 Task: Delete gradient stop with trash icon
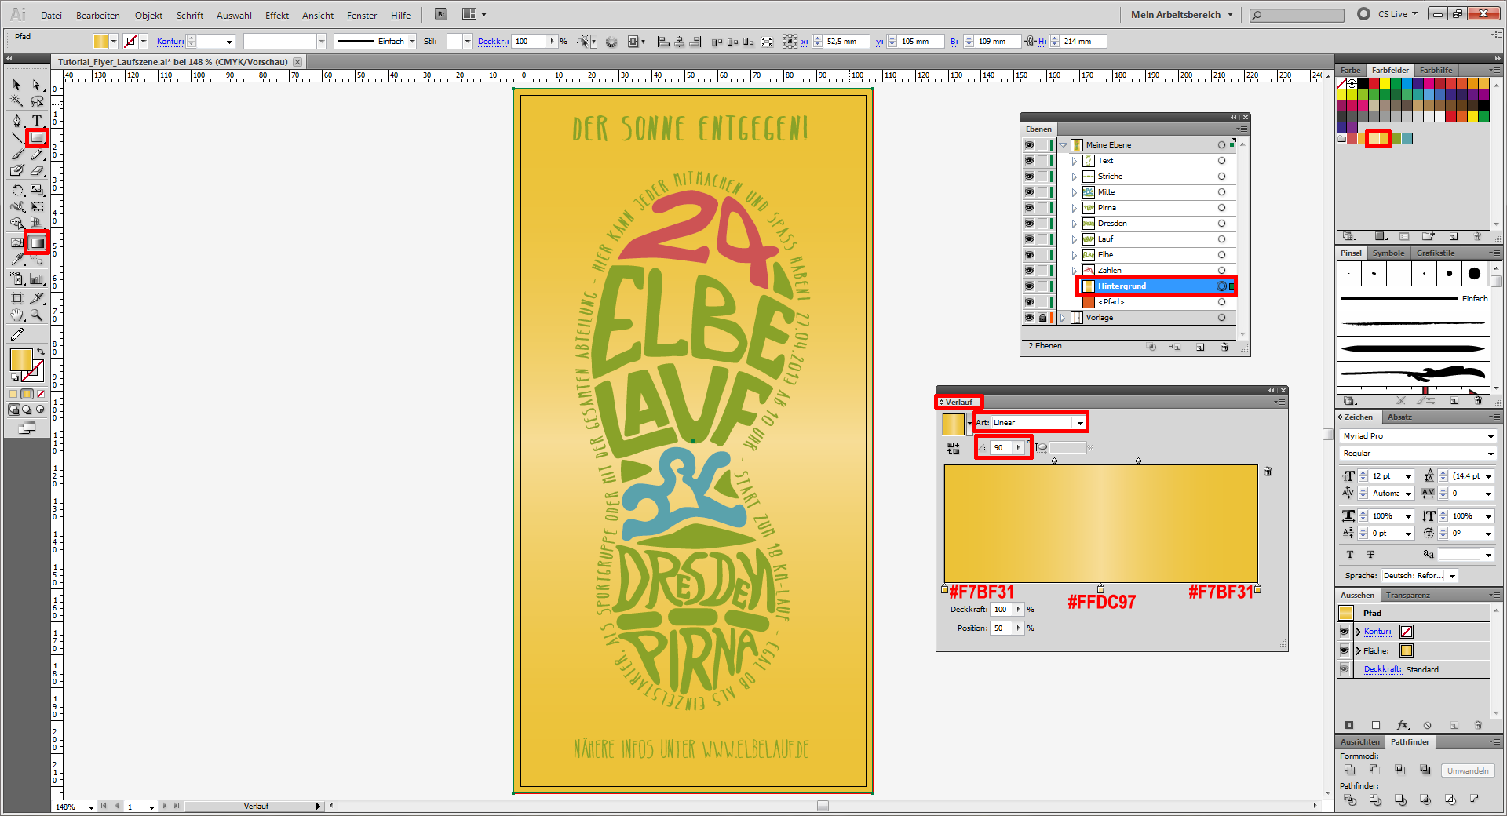pyautogui.click(x=1268, y=472)
